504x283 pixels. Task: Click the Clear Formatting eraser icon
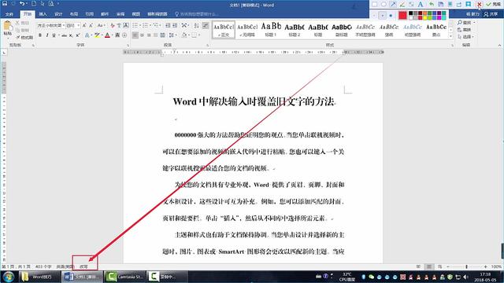112,25
